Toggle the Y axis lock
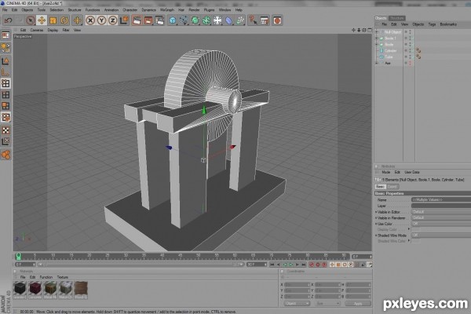The image size is (471, 314). click(x=101, y=20)
